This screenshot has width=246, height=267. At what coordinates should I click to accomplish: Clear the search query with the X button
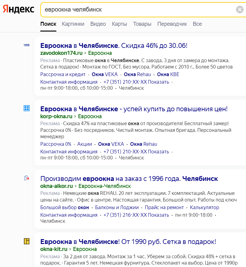click(240, 10)
